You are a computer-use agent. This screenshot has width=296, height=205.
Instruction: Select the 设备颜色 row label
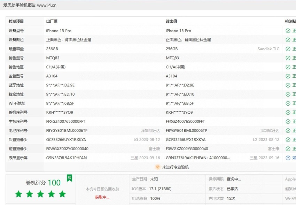[x=16, y=40]
